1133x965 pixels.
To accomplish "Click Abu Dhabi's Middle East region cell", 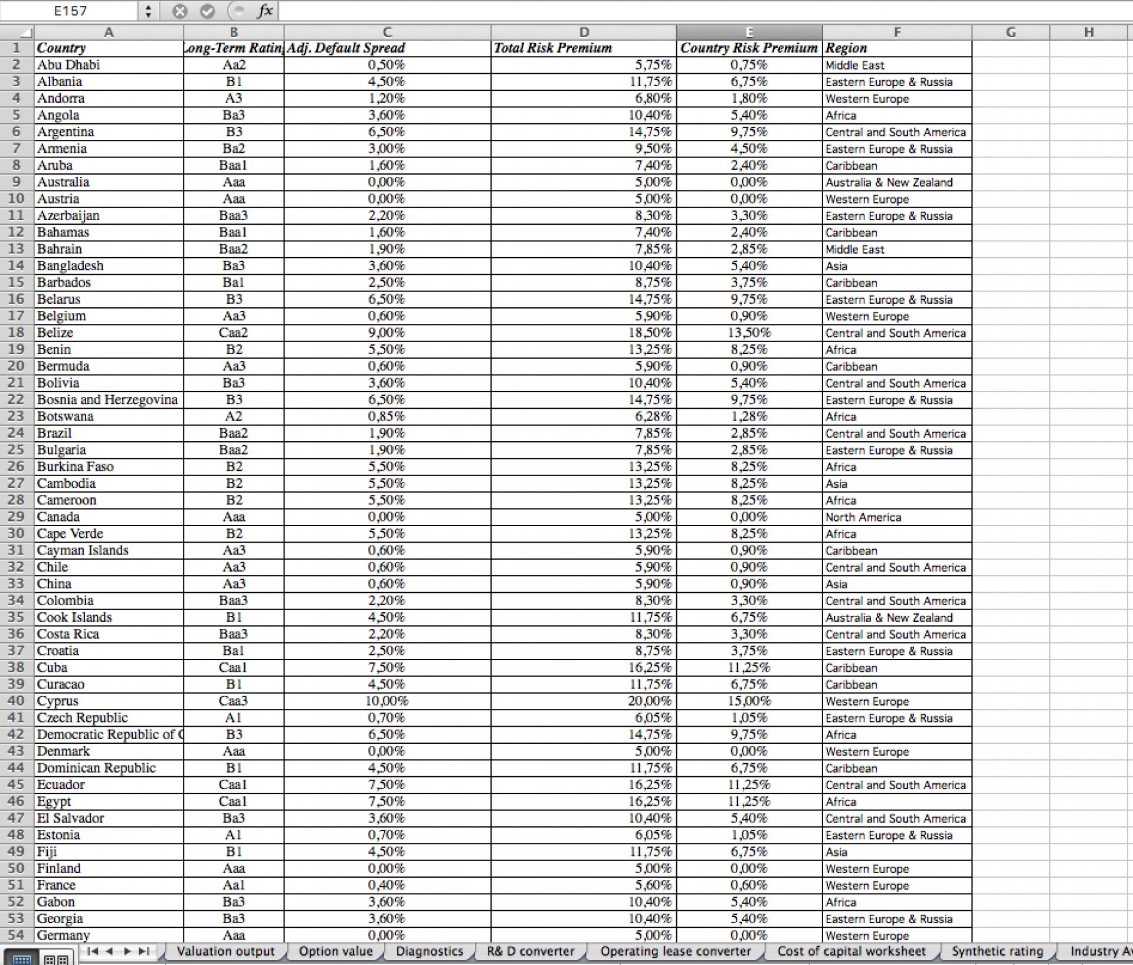I will coord(897,65).
